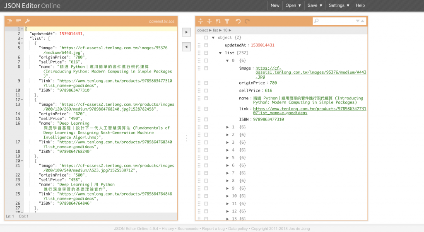Screen dimensions: 424x232
Task: Jump to previous search result arrow
Action: click(362, 21)
